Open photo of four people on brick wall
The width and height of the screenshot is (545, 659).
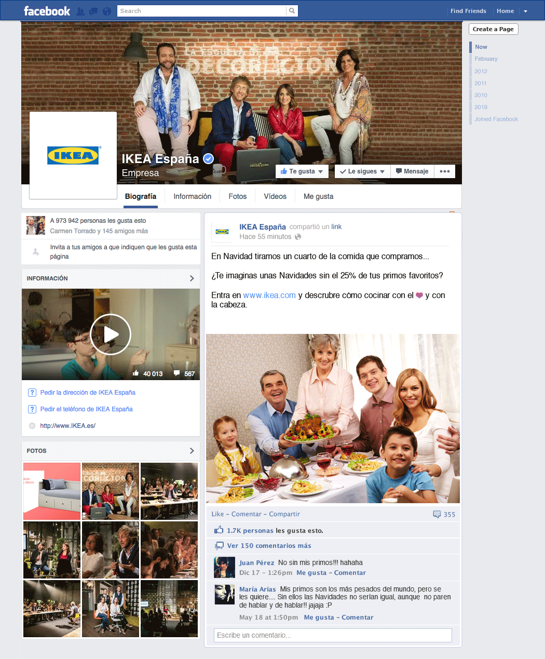[x=111, y=491]
